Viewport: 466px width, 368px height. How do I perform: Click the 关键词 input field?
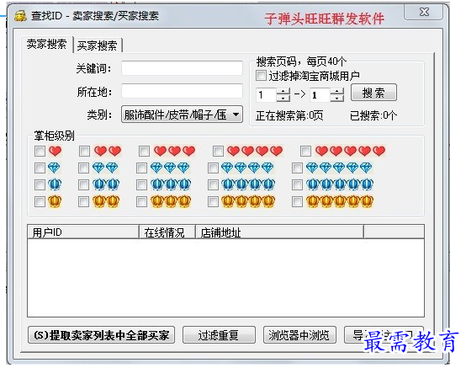click(182, 68)
